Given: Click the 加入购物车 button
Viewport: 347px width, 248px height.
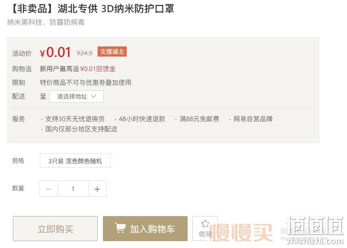Looking at the screenshot, I should [x=145, y=229].
